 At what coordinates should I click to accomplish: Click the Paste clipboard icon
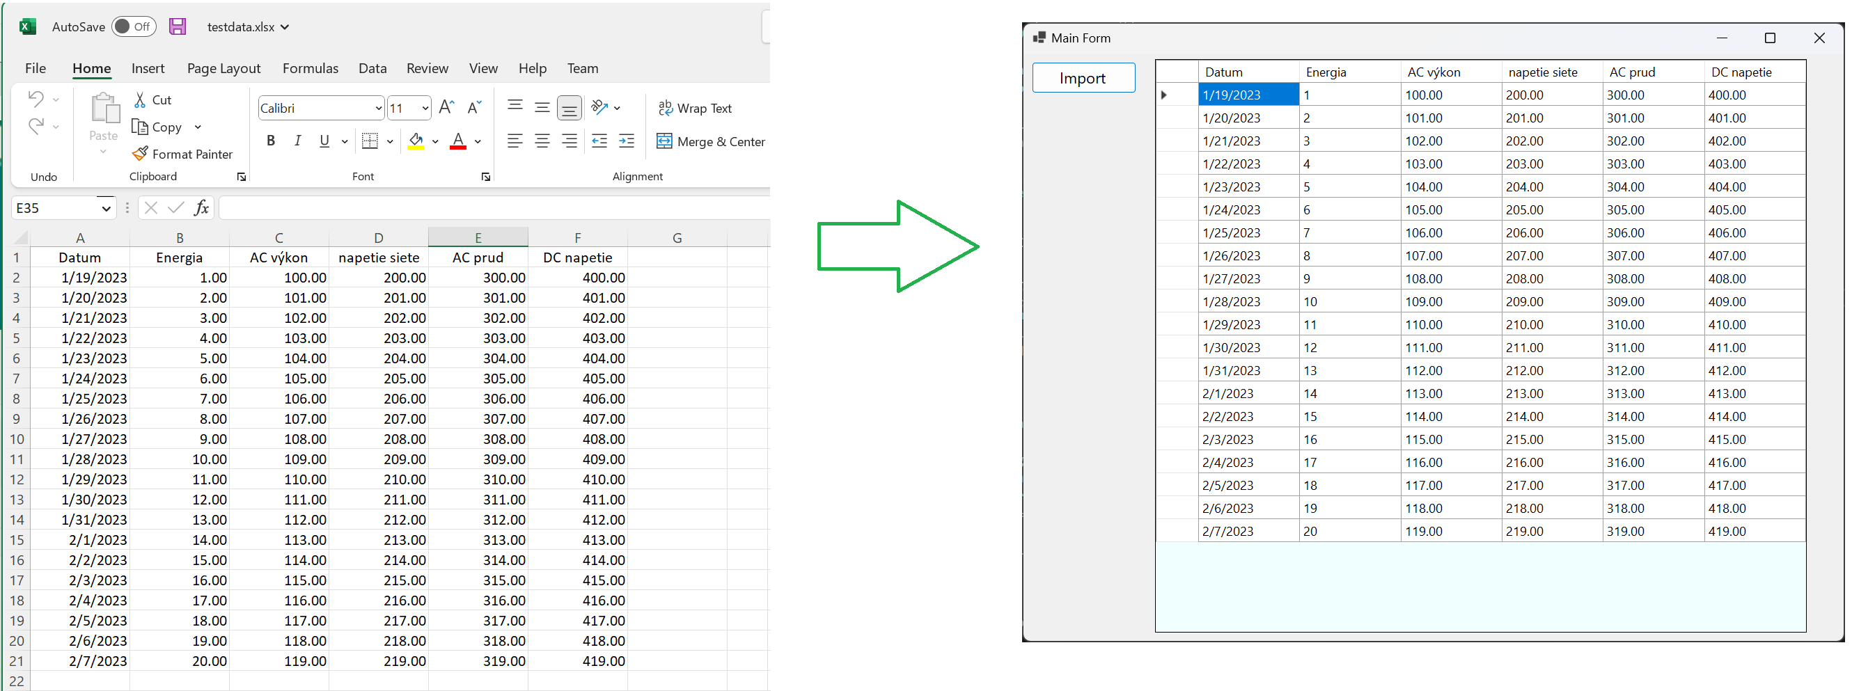coord(105,108)
